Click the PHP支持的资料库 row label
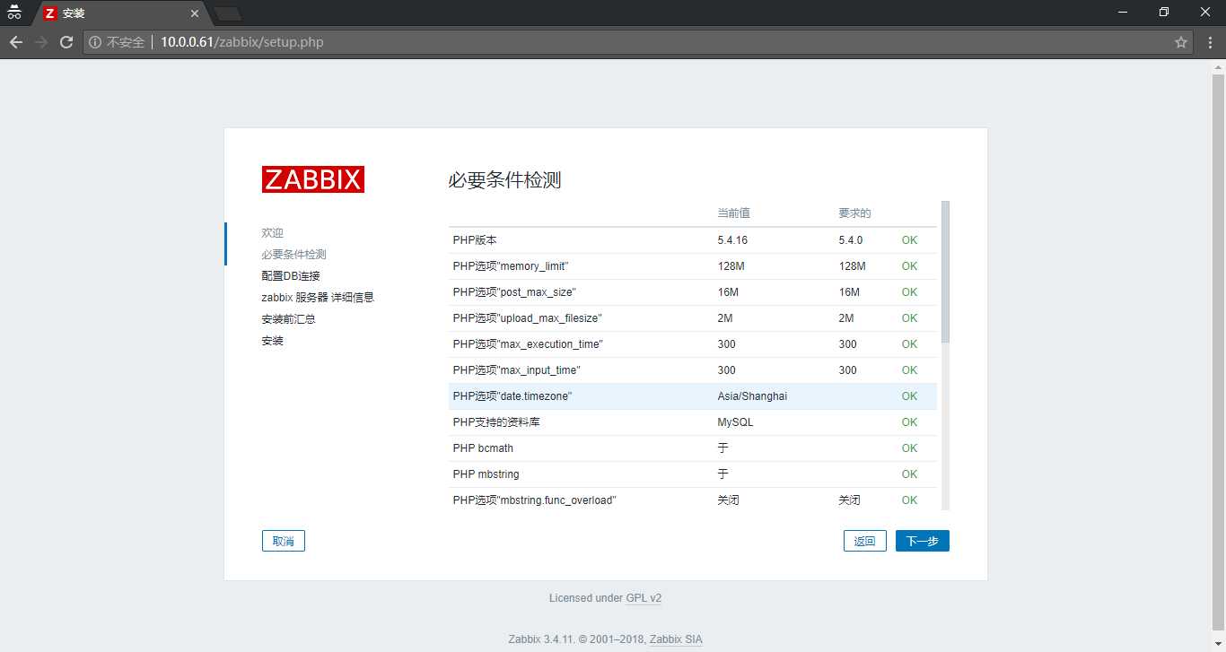The height and width of the screenshot is (652, 1226). [496, 422]
